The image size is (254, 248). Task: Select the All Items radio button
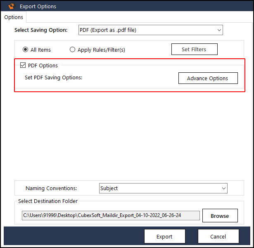tap(26, 50)
